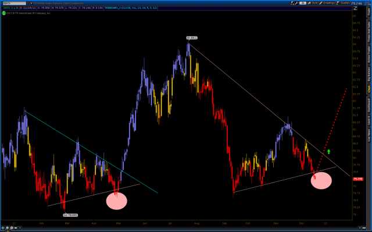The width and height of the screenshot is (372, 232).
Task: Select the pink ellipse drawing near December
Action: (x=321, y=180)
